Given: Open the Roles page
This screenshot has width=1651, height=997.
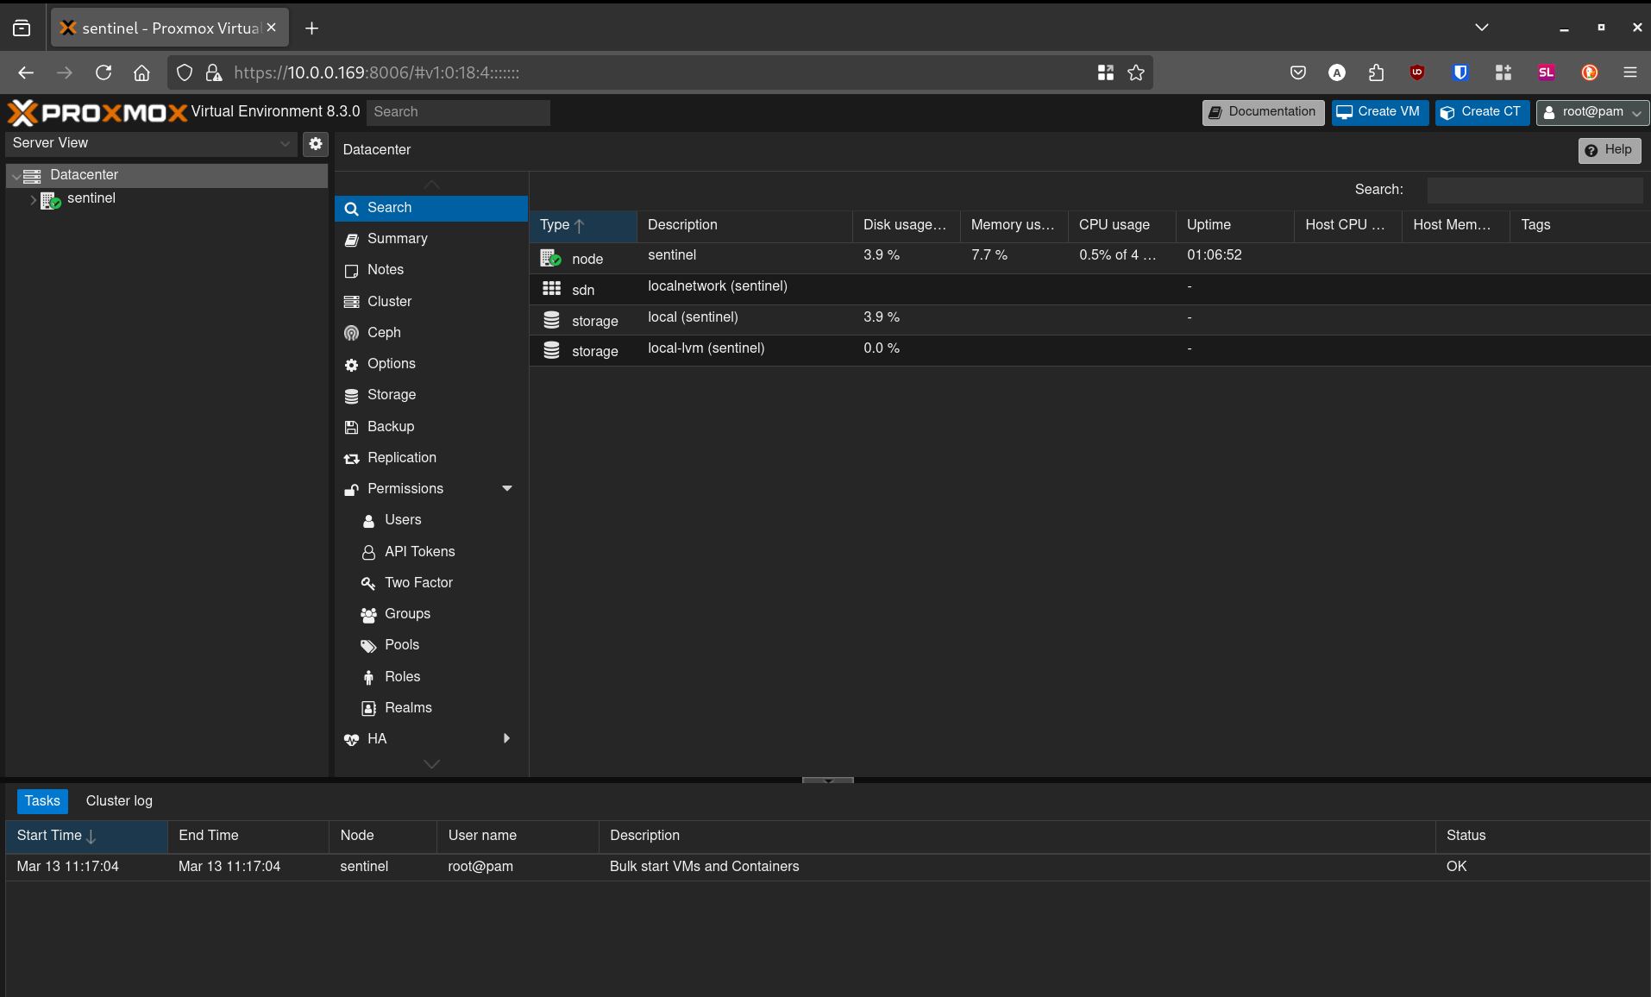Looking at the screenshot, I should click(x=431, y=677).
